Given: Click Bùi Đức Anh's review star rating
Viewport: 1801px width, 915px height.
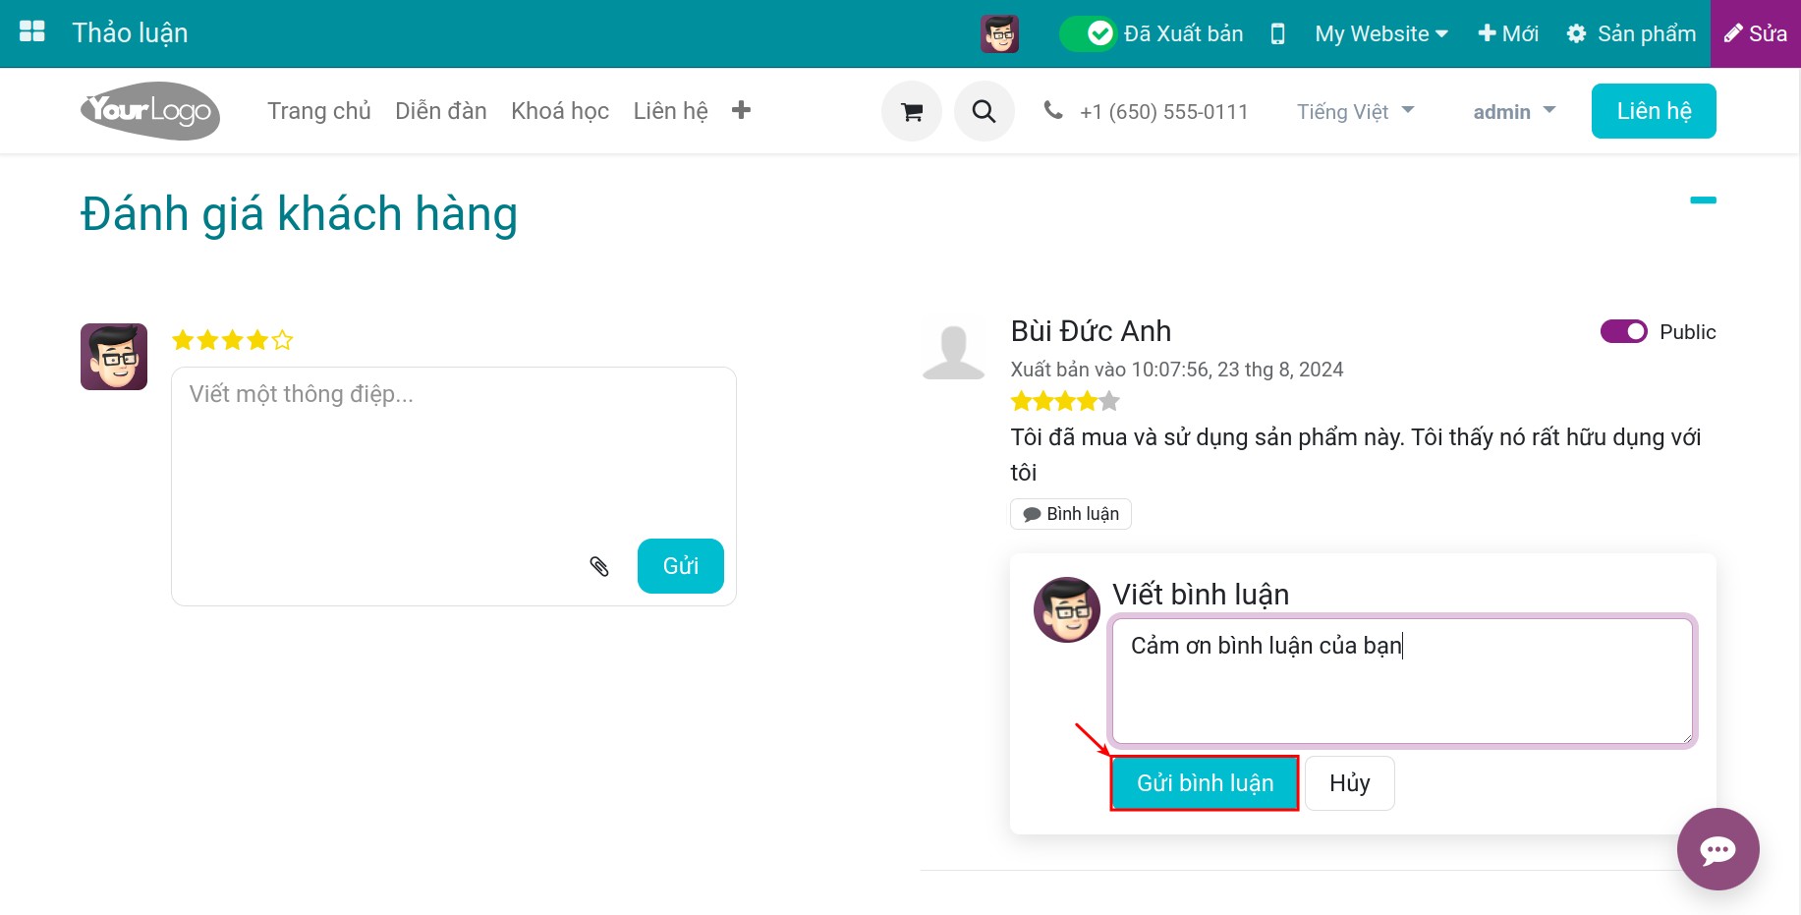Looking at the screenshot, I should pos(1065,401).
